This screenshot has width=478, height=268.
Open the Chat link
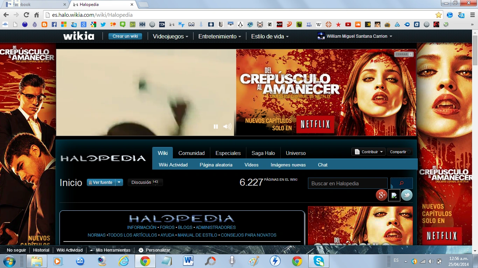[x=323, y=165]
